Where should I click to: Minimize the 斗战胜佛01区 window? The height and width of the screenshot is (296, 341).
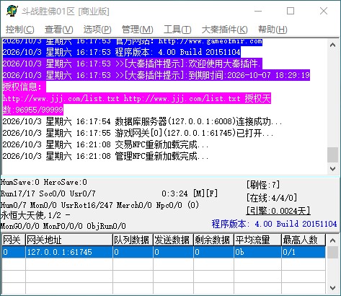coord(258,11)
